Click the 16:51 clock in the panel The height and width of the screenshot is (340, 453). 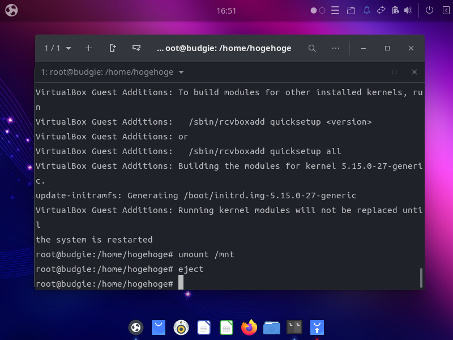click(226, 11)
